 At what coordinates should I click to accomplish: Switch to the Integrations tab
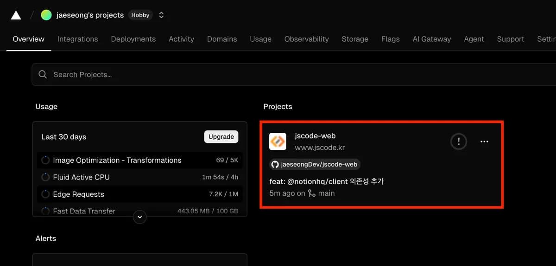point(77,39)
